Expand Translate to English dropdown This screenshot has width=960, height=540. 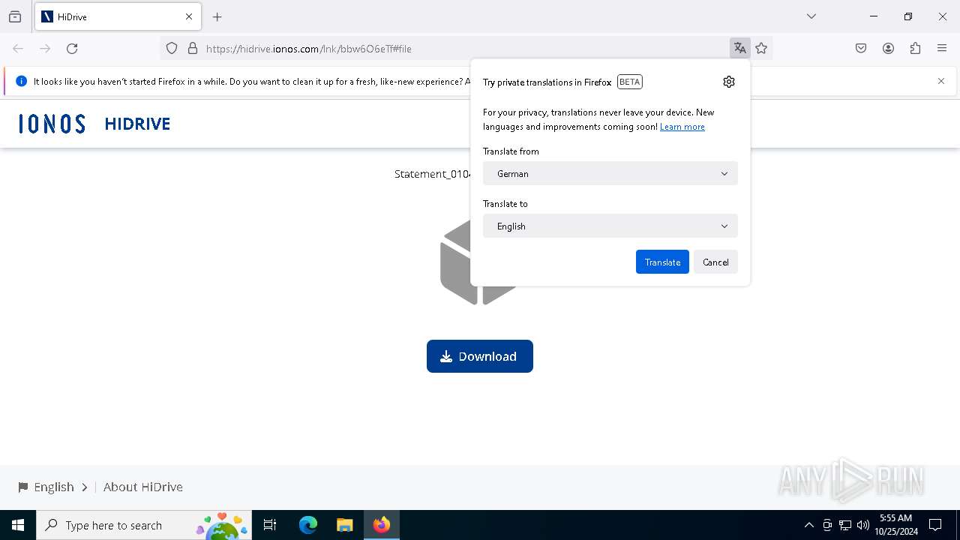coord(610,226)
